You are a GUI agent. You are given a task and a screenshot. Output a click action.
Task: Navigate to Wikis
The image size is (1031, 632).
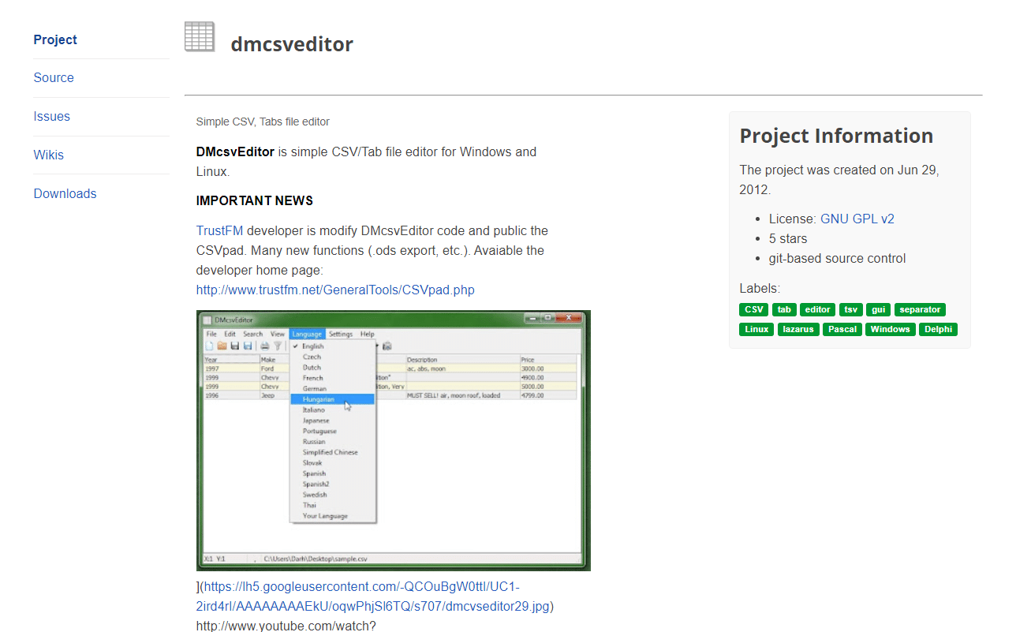click(x=49, y=155)
